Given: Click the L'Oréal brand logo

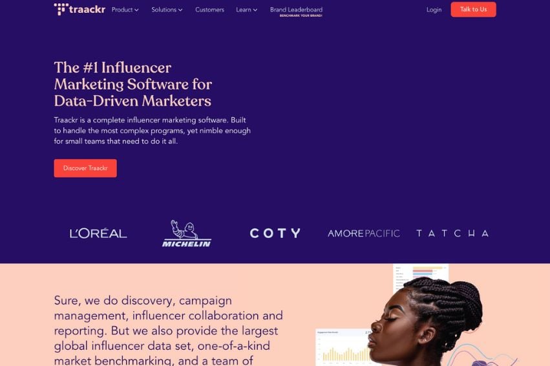Looking at the screenshot, I should (x=98, y=233).
